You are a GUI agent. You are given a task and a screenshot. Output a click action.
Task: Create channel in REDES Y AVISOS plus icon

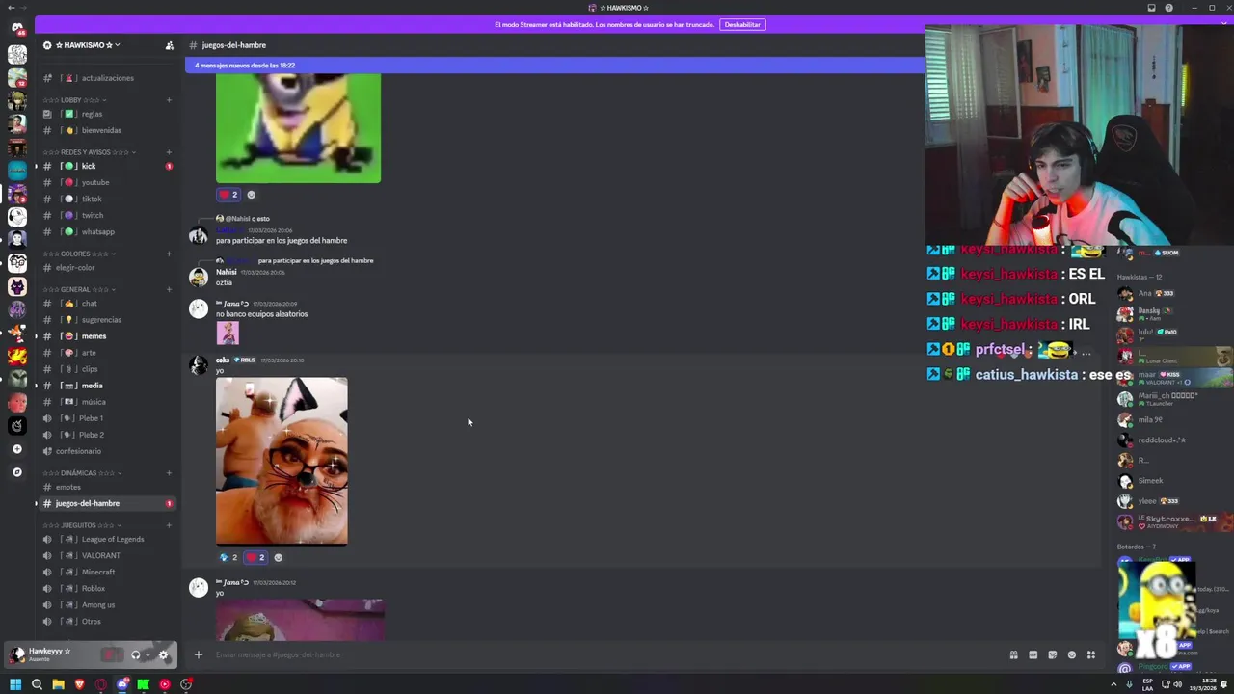click(x=169, y=152)
